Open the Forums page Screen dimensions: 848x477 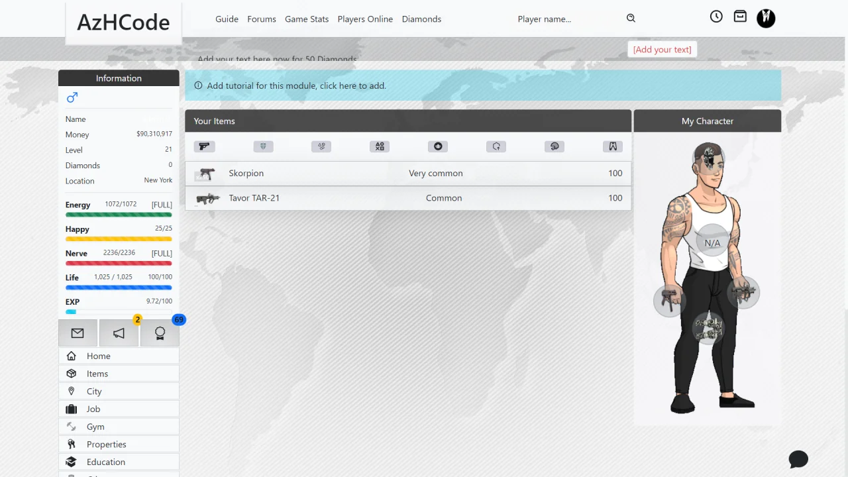[x=262, y=19]
